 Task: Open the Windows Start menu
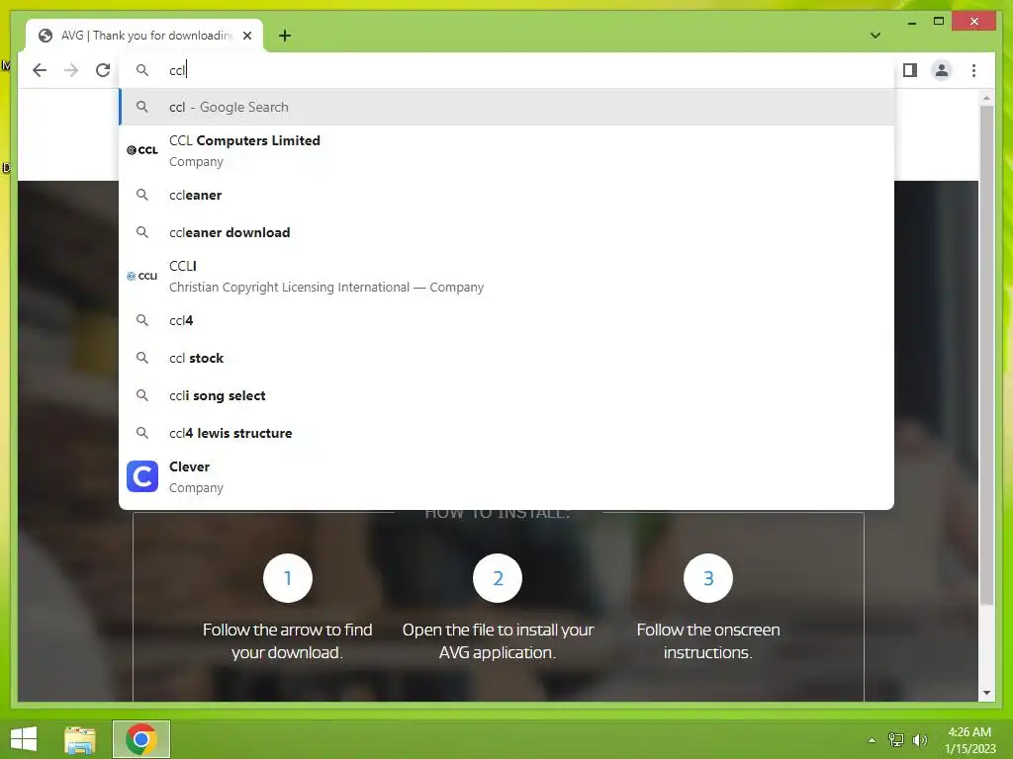pyautogui.click(x=24, y=739)
